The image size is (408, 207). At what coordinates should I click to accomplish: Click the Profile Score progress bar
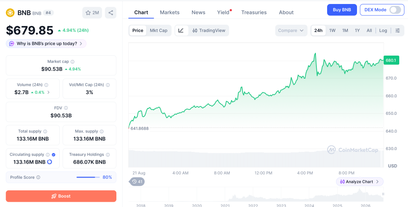click(88, 178)
